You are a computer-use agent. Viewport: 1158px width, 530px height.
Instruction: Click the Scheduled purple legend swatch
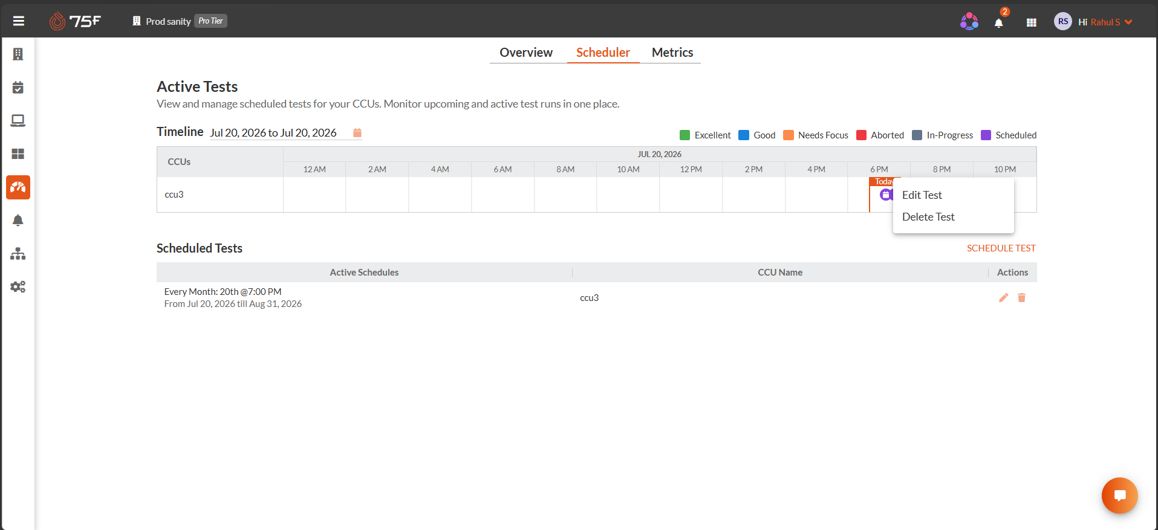pos(986,135)
